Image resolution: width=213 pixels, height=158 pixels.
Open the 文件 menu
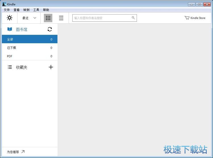tap(7, 10)
